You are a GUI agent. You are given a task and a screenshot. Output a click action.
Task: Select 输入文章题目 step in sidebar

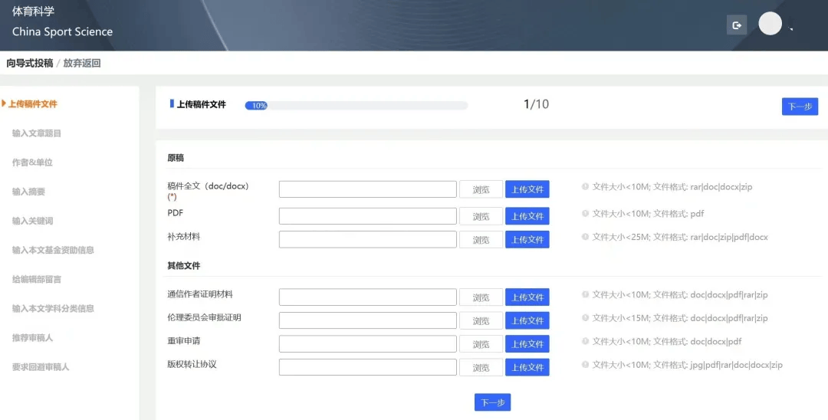click(x=37, y=133)
